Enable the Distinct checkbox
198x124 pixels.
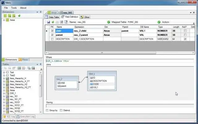pyautogui.click(x=61, y=110)
